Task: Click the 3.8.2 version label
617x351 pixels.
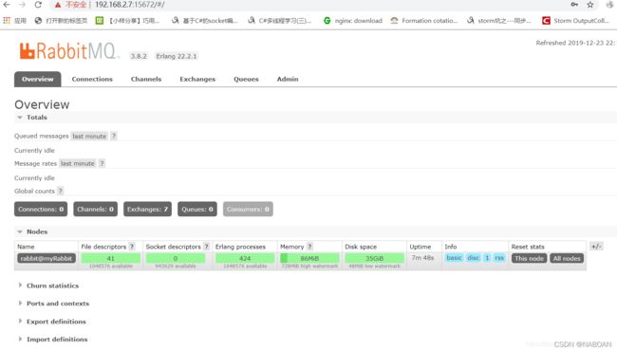Action: click(x=139, y=56)
